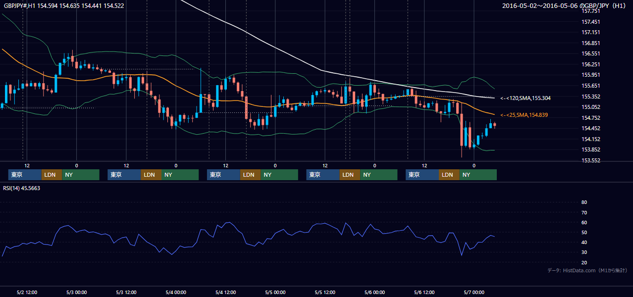Select the 5/6 00:00 time axis label

click(374, 292)
